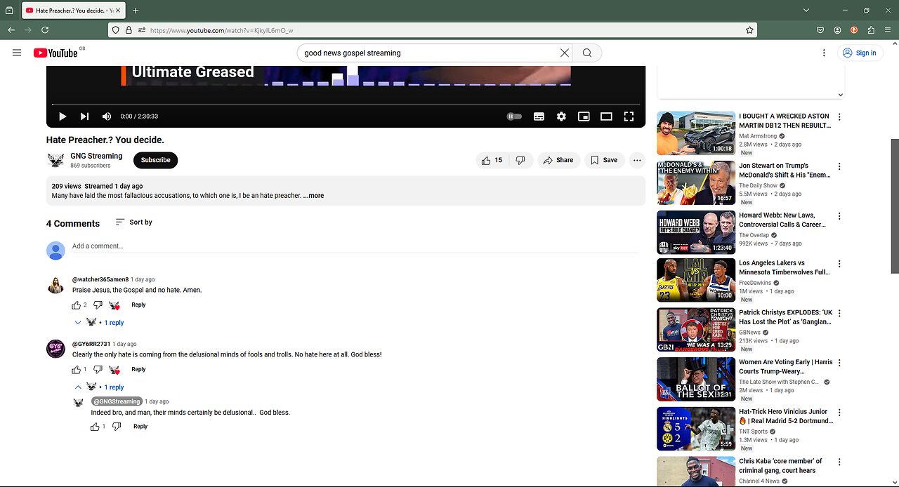Open video player settings gear

(561, 116)
